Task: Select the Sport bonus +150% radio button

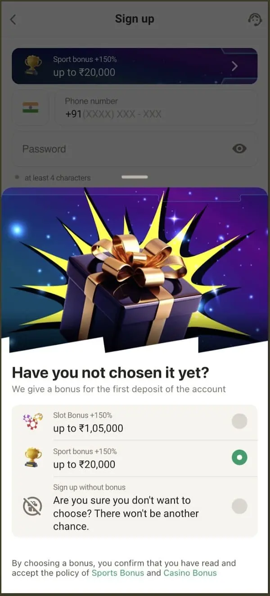Action: point(239,458)
